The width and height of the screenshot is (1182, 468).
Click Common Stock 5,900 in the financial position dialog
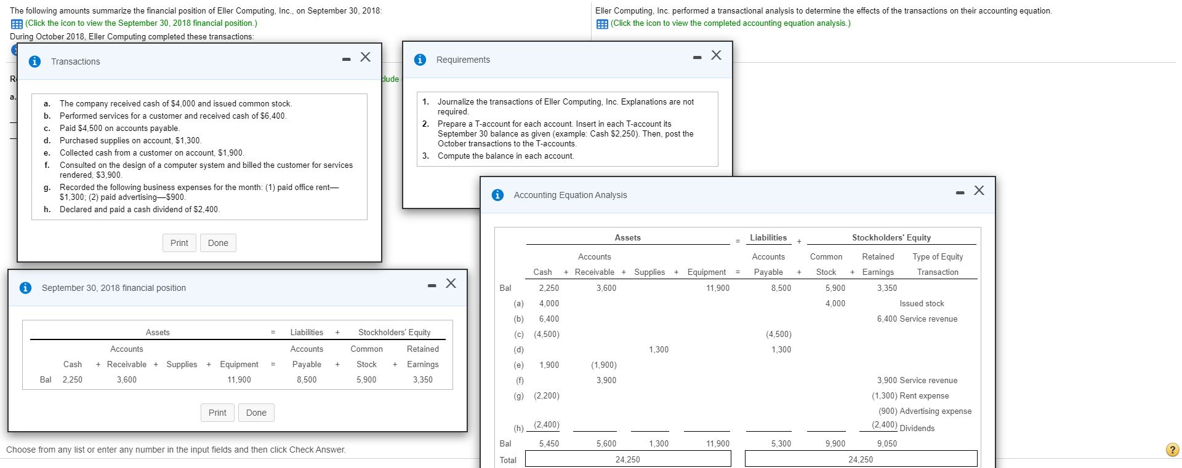point(366,380)
